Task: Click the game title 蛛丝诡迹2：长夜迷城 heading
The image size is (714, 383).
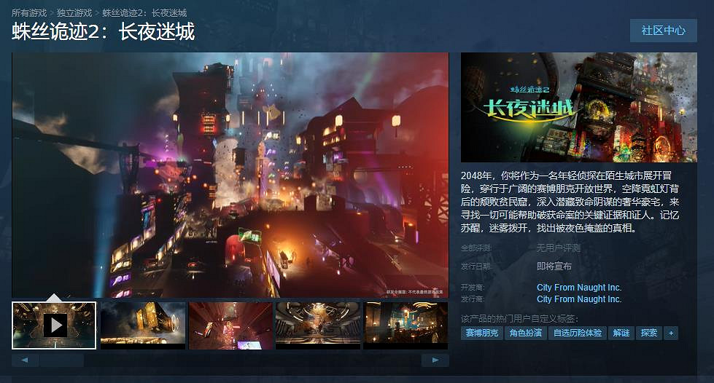Action: click(104, 32)
